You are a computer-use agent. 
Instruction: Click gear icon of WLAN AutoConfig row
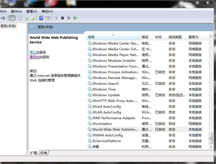[x=90, y=112]
